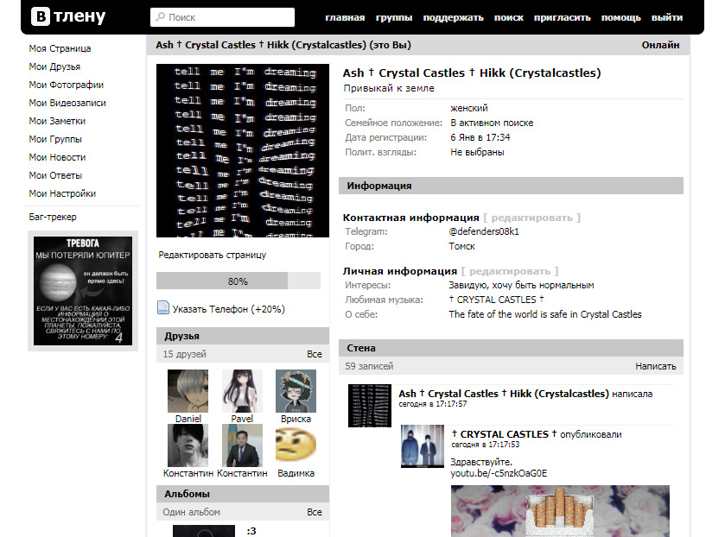The height and width of the screenshot is (537, 725).
Task: Click favorite music † CRYSTAL CASTLES †
Action: click(x=497, y=300)
